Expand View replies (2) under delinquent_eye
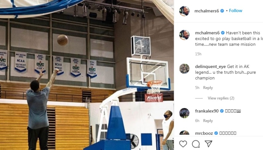 [221, 98]
